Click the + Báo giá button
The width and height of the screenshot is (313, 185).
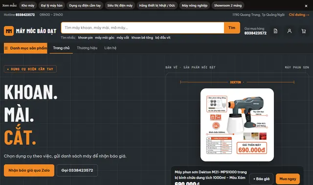[261, 179]
